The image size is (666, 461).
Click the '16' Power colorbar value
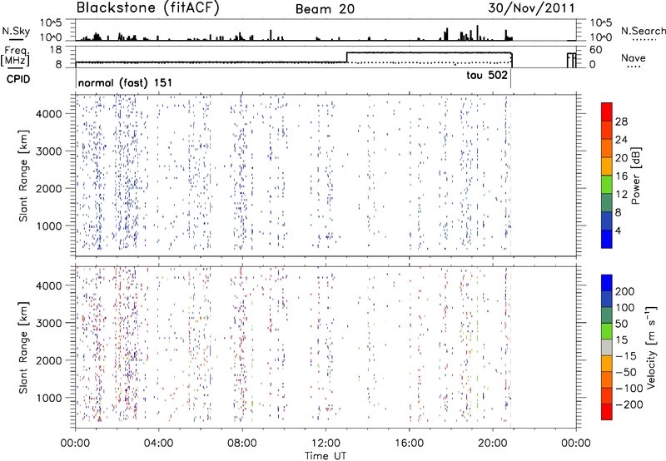click(621, 176)
